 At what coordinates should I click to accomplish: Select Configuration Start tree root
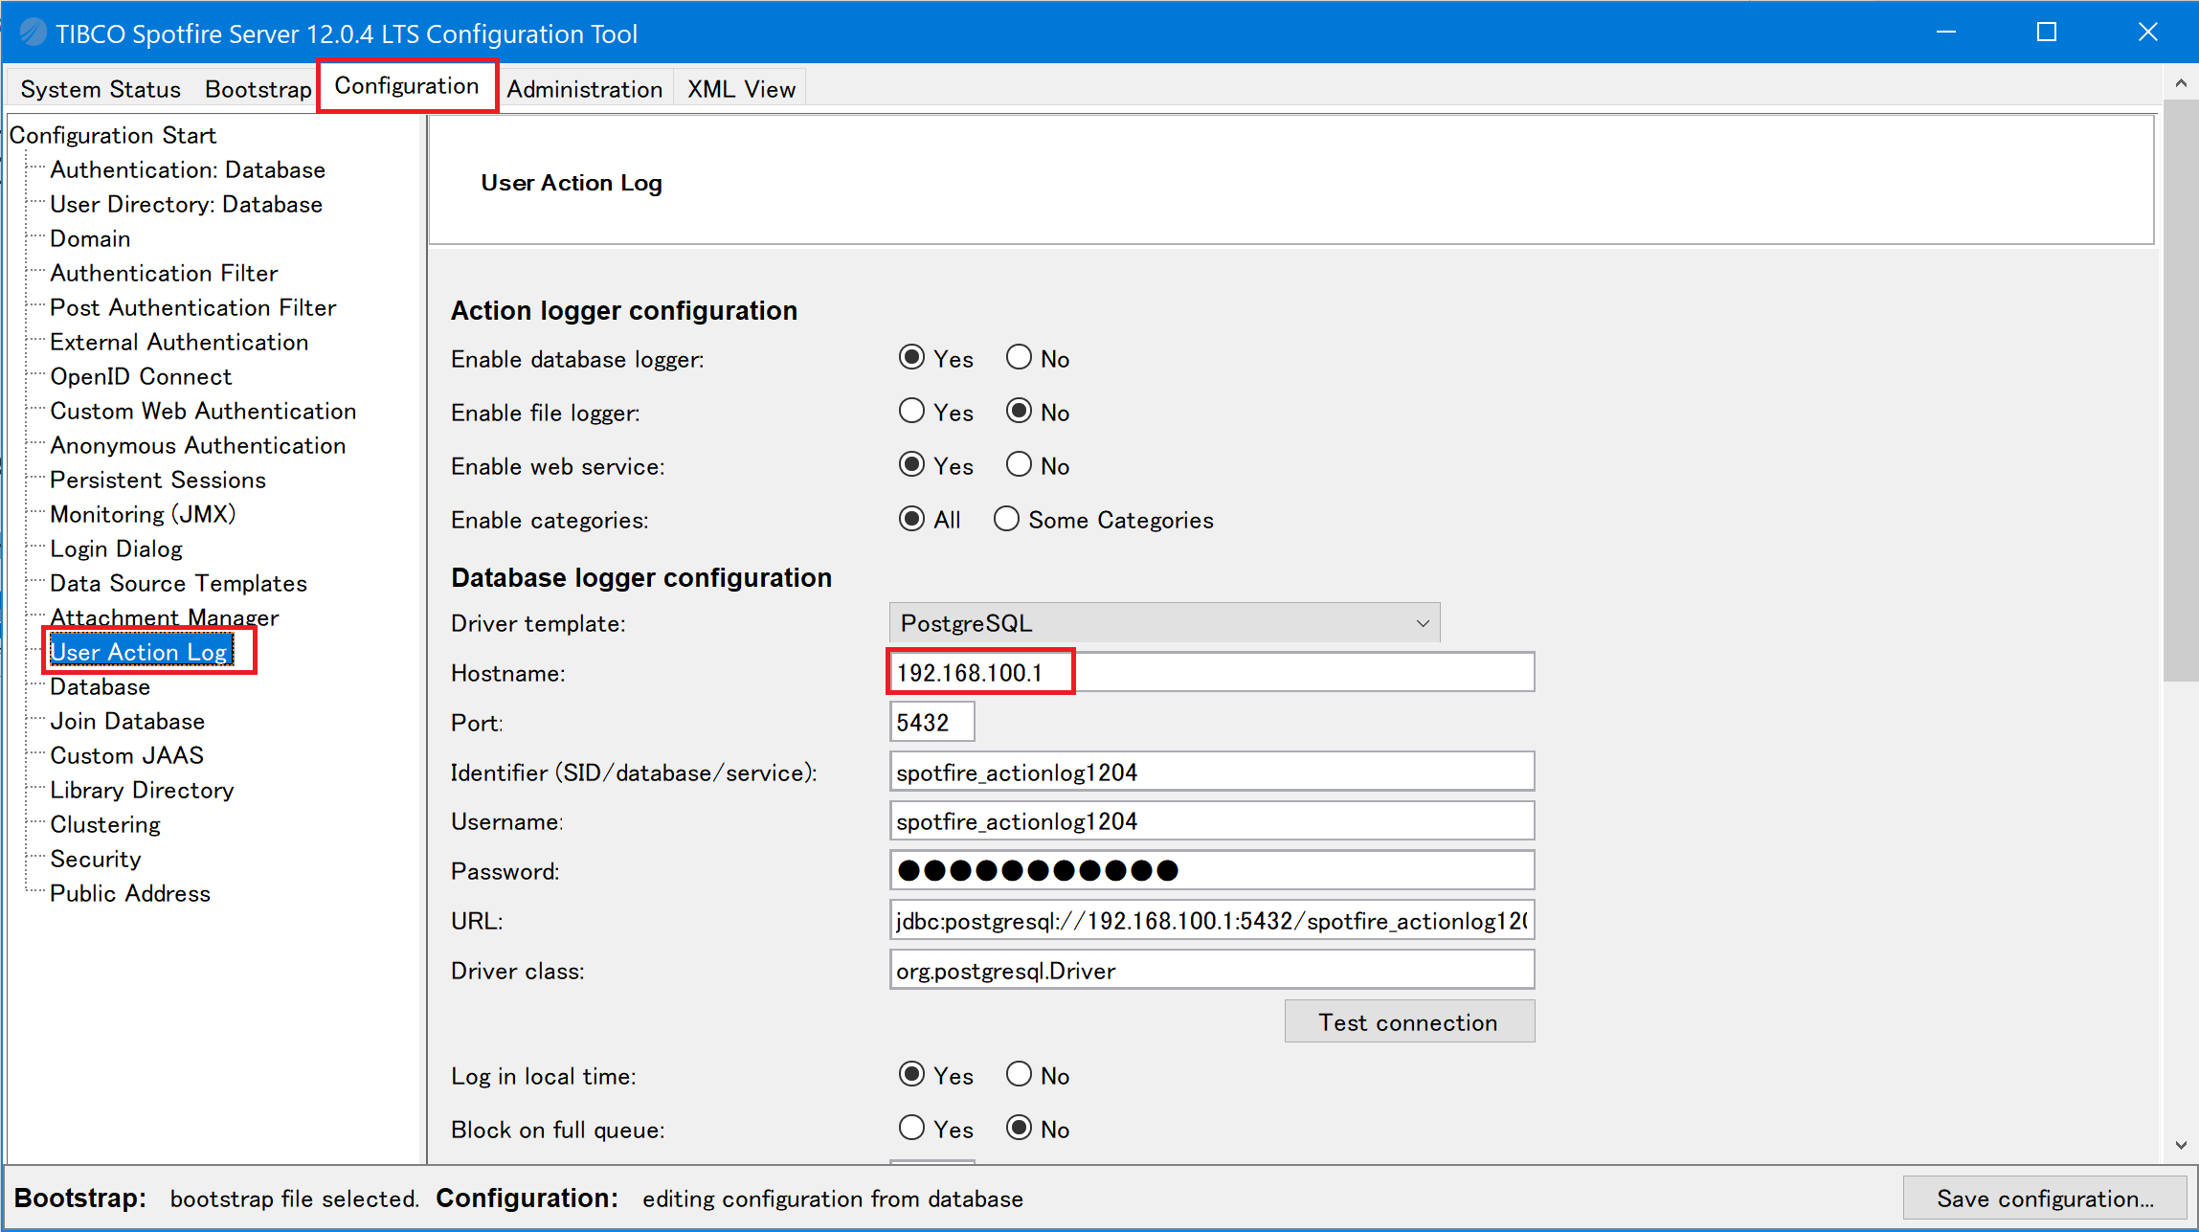113,135
